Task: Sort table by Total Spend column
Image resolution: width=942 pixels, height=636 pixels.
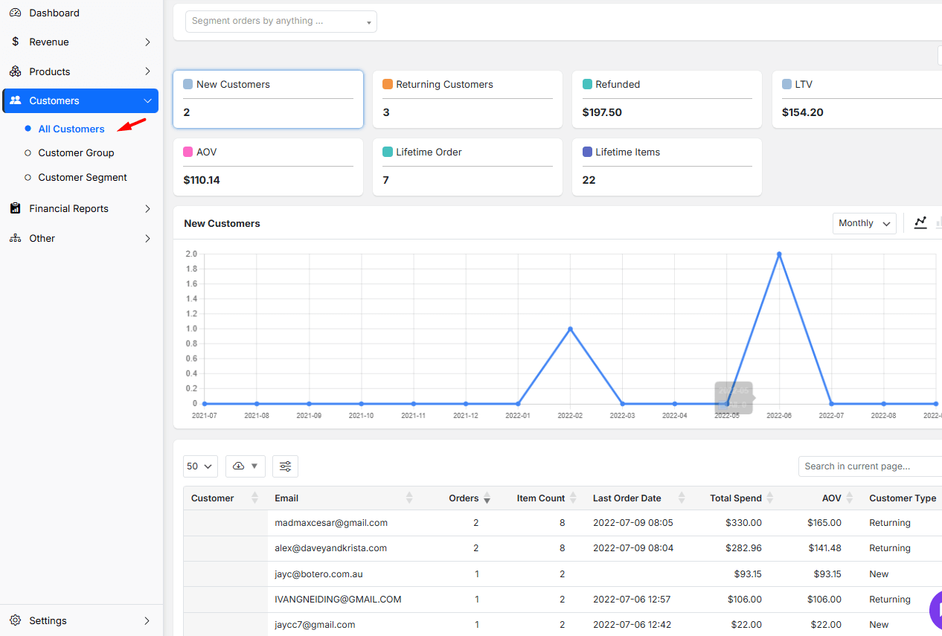Action: [735, 498]
